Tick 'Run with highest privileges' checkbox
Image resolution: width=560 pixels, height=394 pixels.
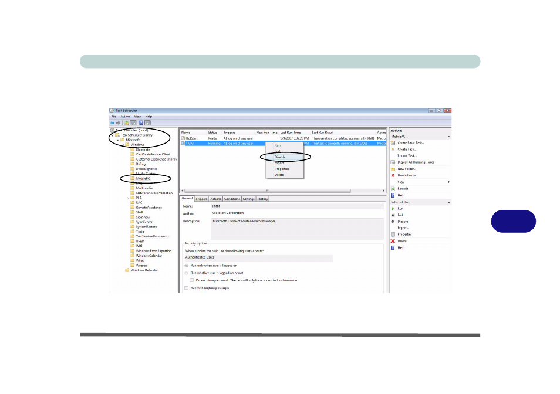click(x=186, y=288)
